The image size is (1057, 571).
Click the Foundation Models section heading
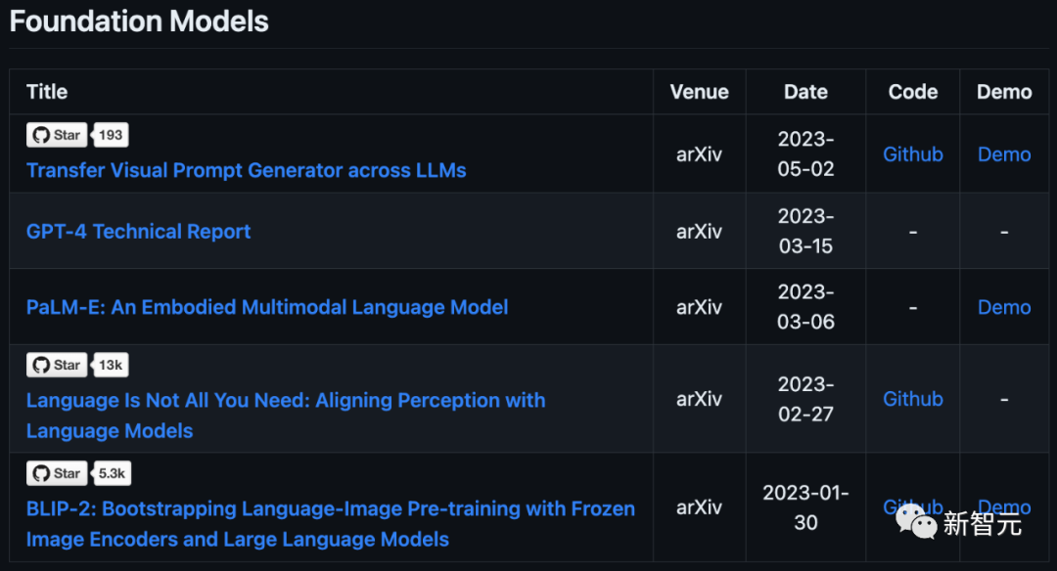tap(139, 22)
